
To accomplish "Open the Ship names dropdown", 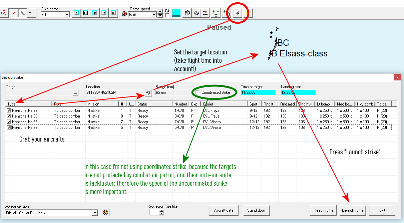I will click(66, 15).
